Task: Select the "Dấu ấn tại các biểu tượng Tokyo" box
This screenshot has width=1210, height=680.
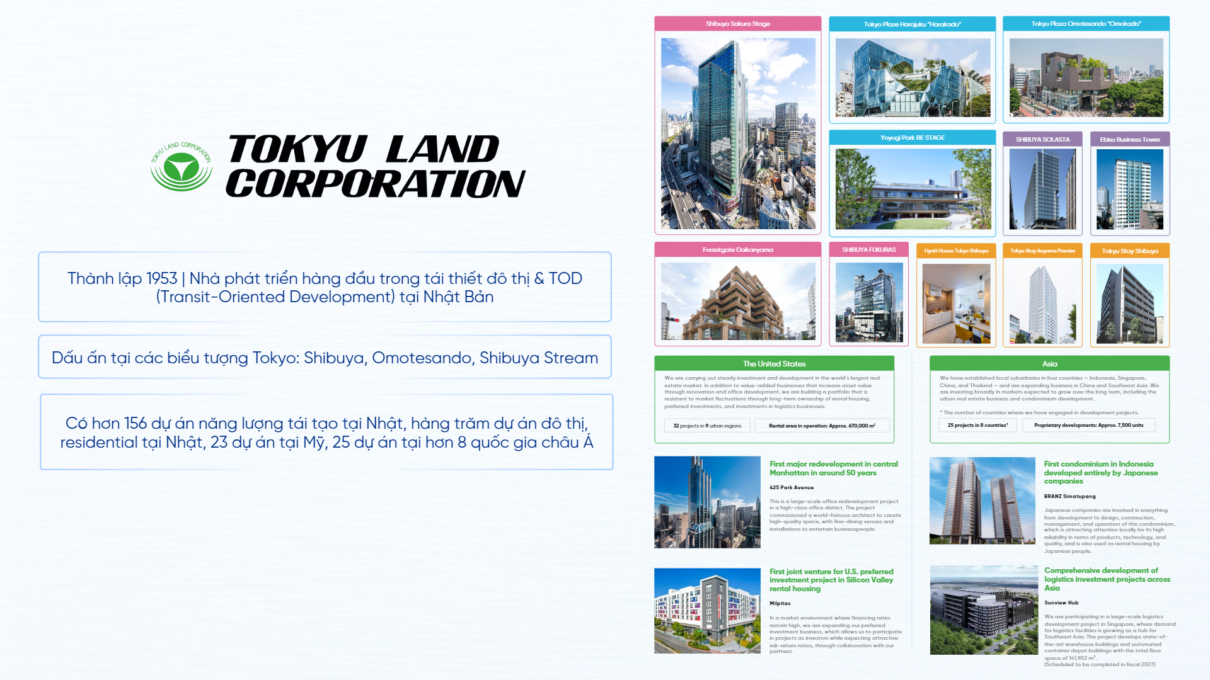Action: [325, 357]
